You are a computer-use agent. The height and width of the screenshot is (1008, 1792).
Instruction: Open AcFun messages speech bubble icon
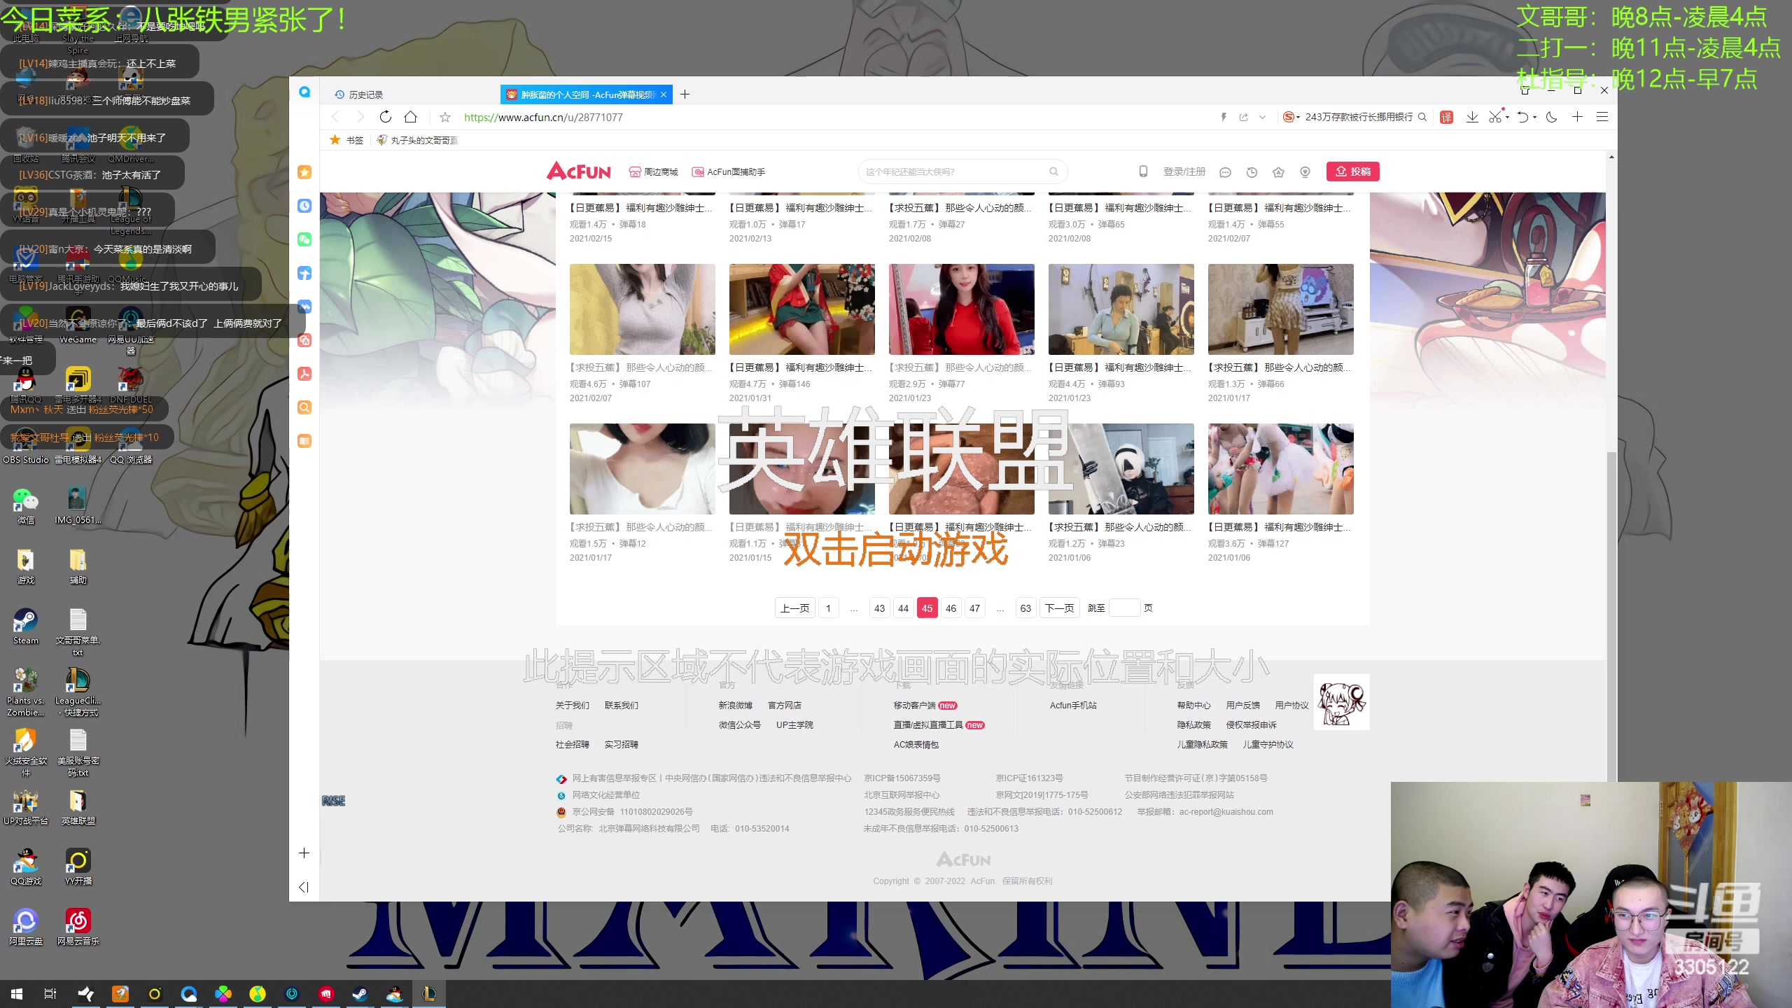(x=1225, y=172)
